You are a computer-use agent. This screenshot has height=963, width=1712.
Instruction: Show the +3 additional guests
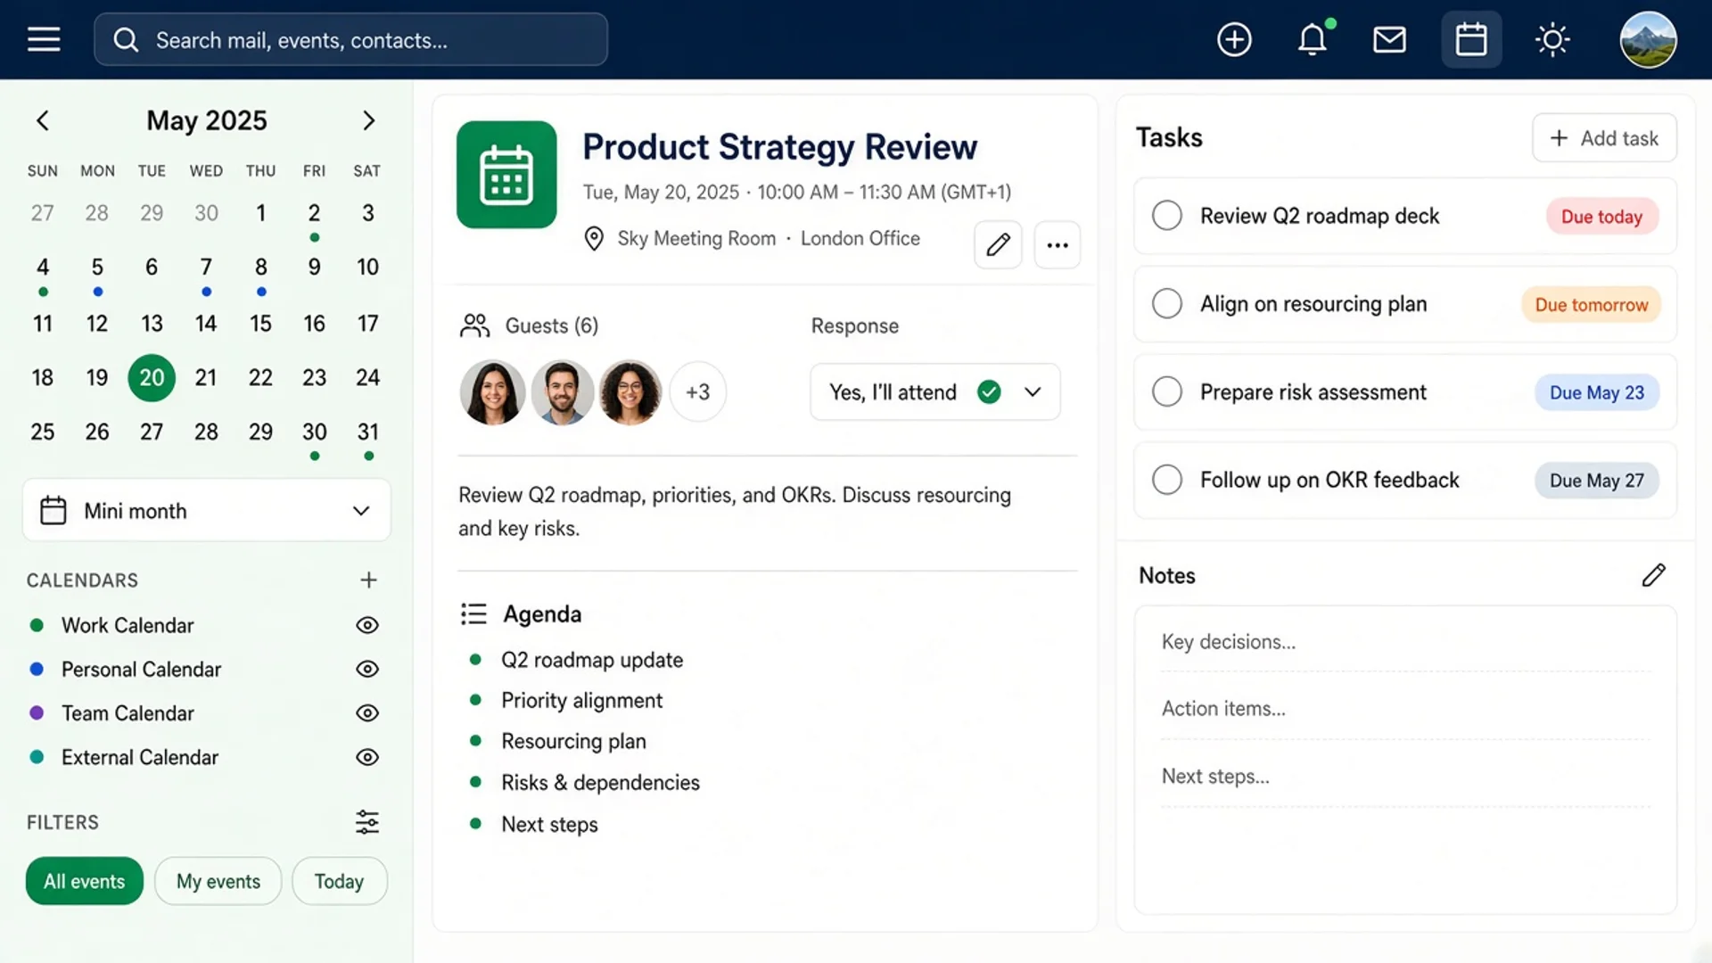[x=698, y=391]
